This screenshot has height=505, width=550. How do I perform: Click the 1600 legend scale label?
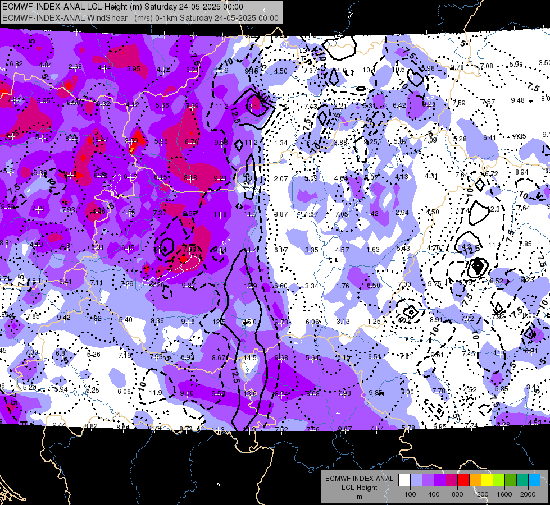[504, 494]
